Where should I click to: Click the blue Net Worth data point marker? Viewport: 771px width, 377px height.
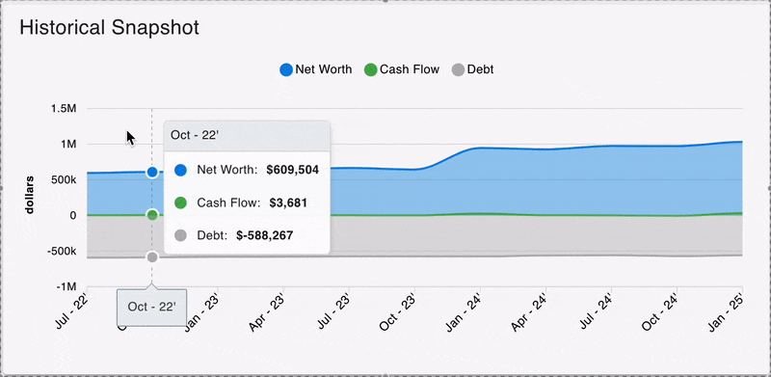pos(152,173)
